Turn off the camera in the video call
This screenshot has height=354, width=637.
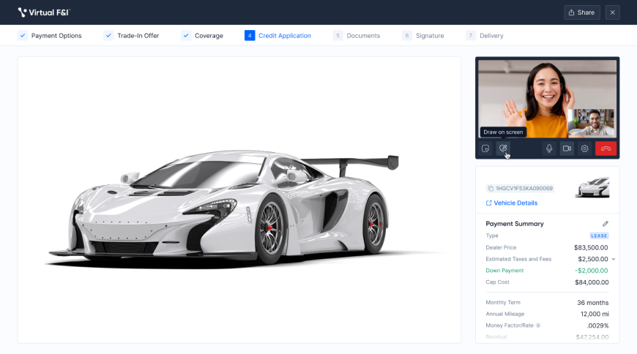point(567,148)
